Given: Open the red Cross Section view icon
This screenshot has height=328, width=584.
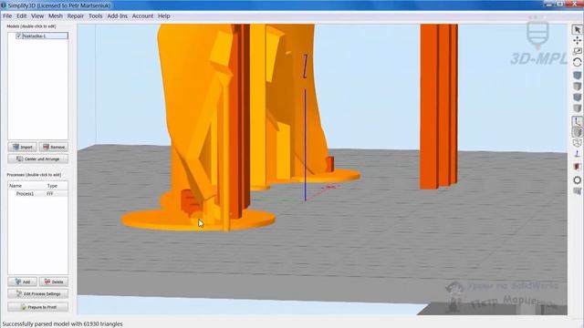Looking at the screenshot, I should click(x=577, y=167).
